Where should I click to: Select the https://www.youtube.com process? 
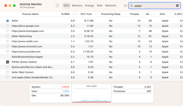click(26, 52)
